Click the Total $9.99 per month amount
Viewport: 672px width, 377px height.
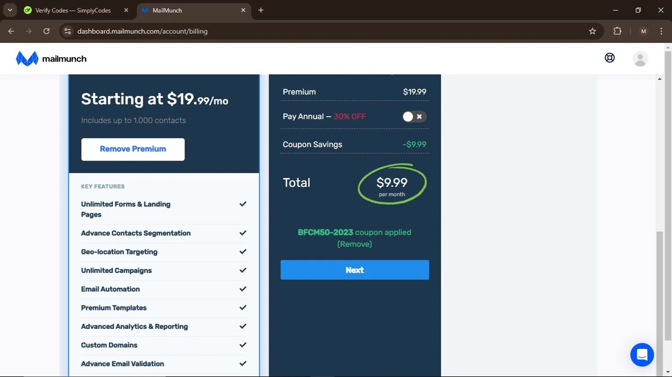(392, 186)
